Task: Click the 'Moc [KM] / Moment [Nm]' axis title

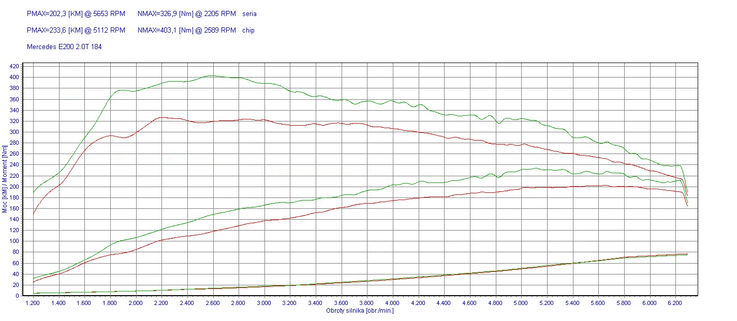Action: coord(5,179)
